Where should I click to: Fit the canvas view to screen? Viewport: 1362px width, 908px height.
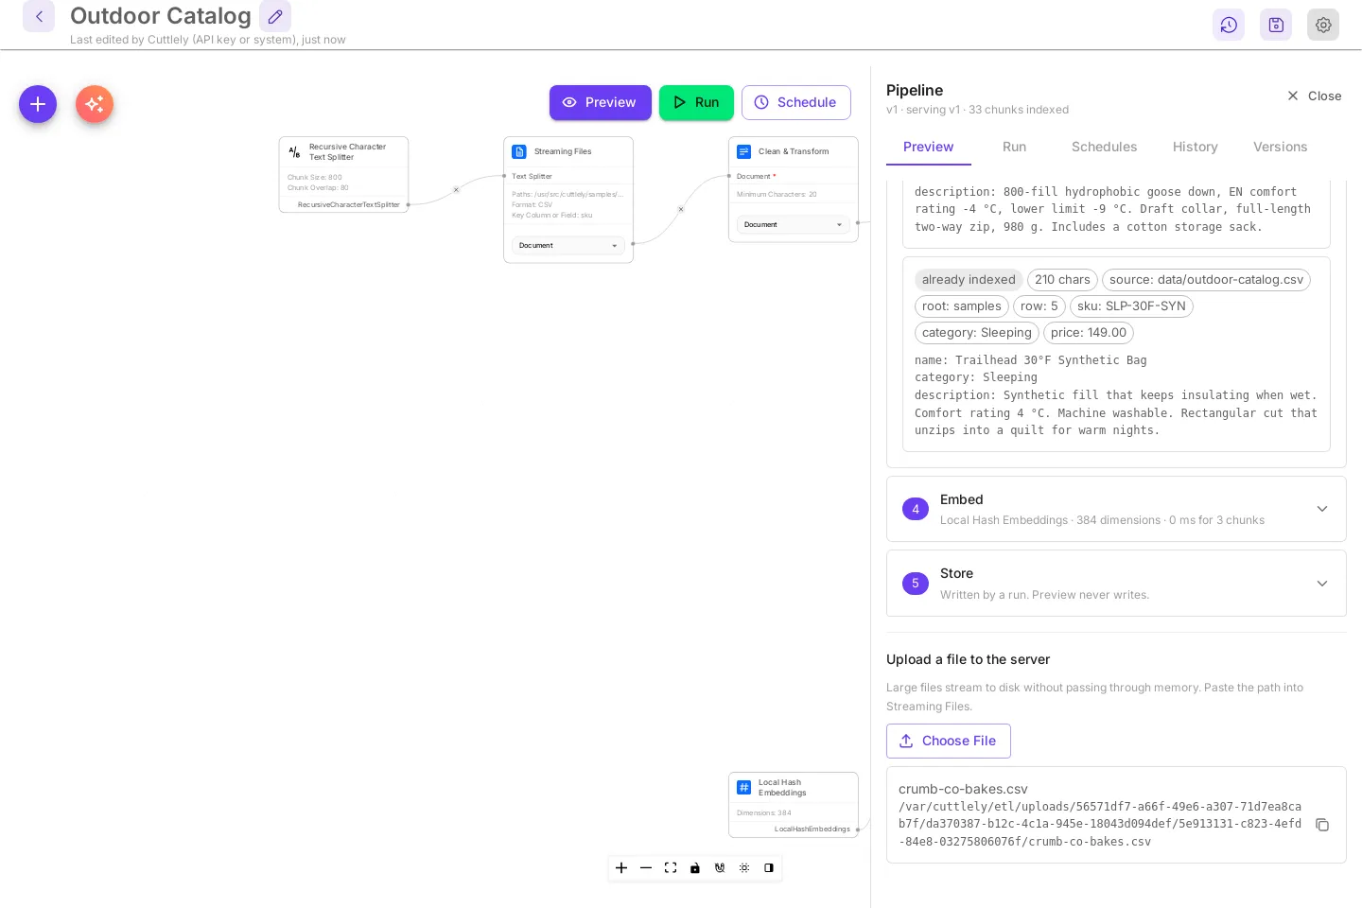pos(671,868)
